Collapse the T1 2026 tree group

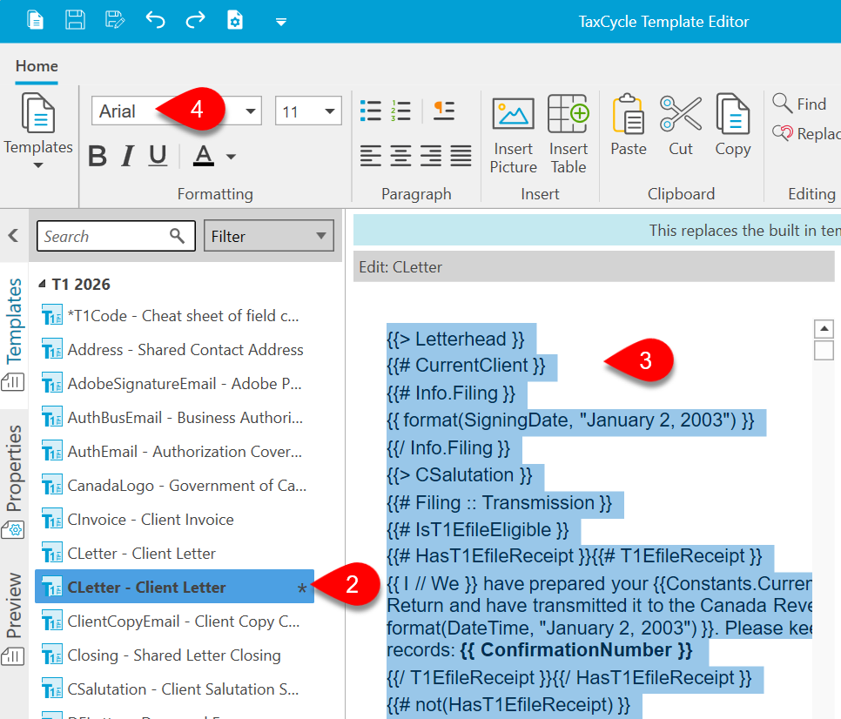pos(42,284)
